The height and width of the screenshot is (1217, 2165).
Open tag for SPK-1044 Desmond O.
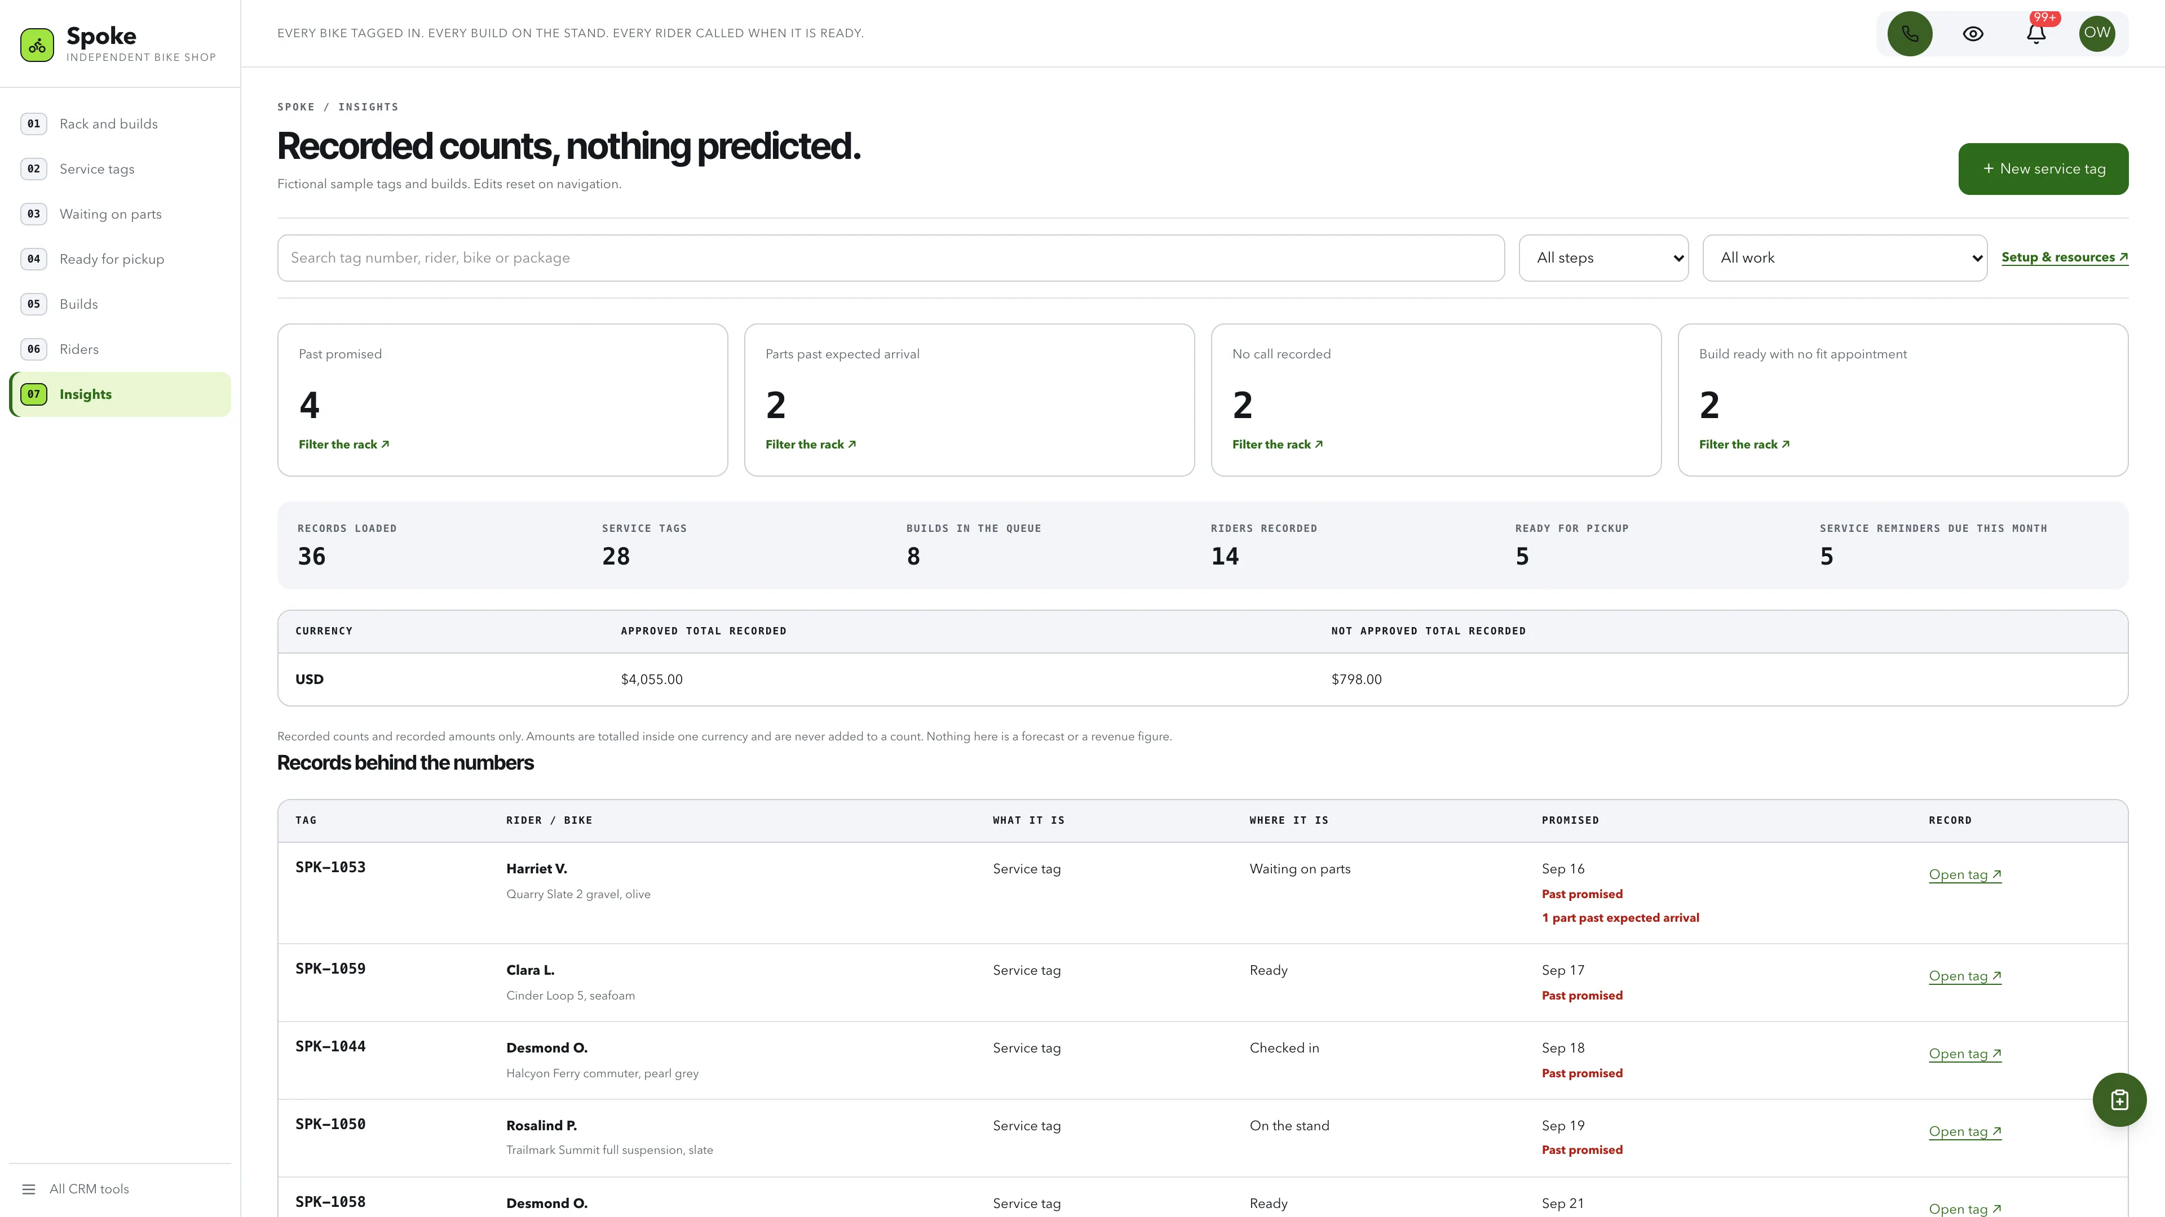[x=1965, y=1054]
